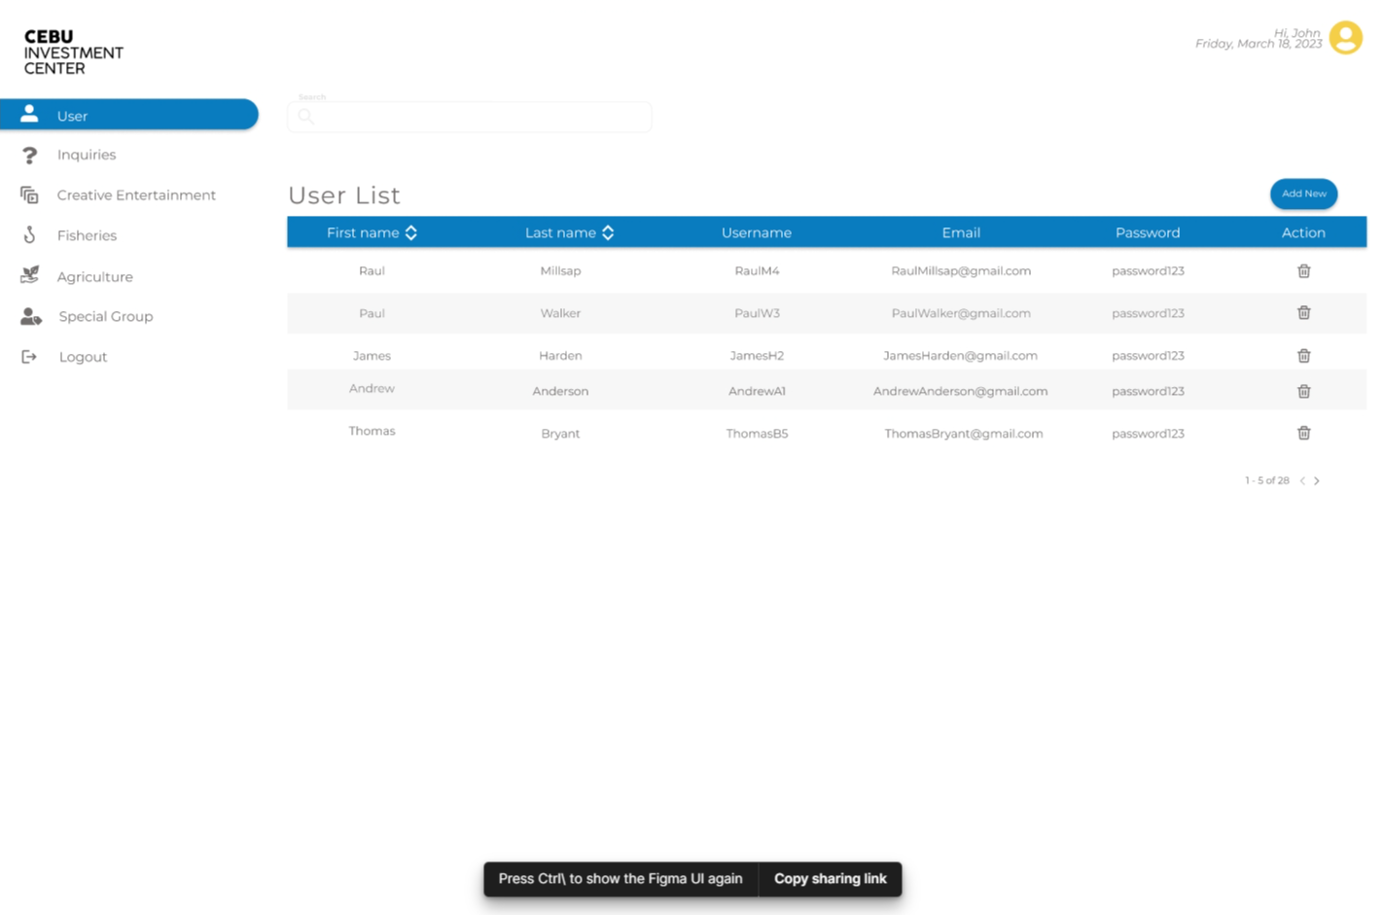The height and width of the screenshot is (915, 1383).
Task: Open the user profile avatar icon
Action: pos(1345,37)
